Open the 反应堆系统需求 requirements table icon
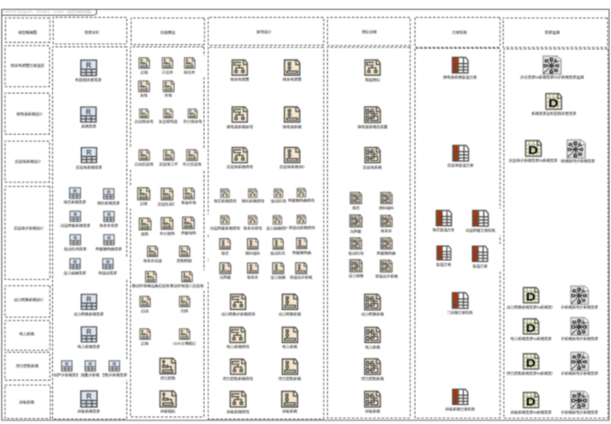This screenshot has width=611, height=424. 88,155
